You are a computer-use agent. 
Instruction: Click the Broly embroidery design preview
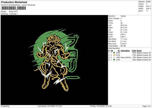point(54,60)
